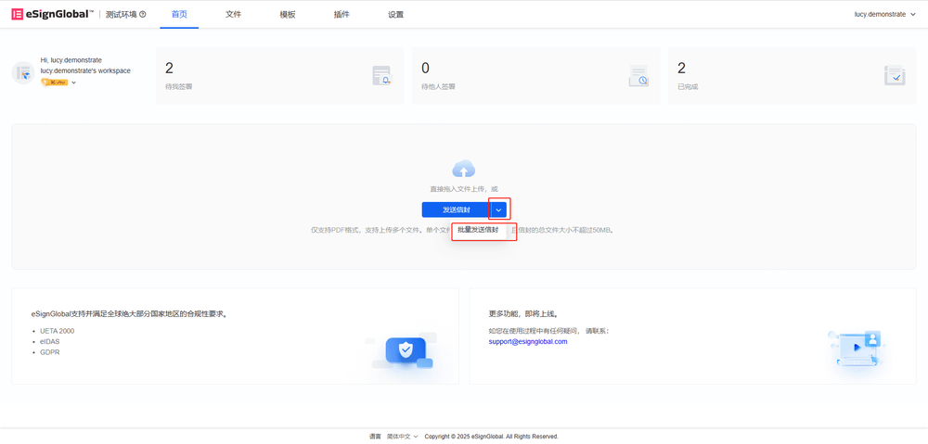This screenshot has height=444, width=928.
Task: Click the support@esignglobal.com email link
Action: (527, 341)
